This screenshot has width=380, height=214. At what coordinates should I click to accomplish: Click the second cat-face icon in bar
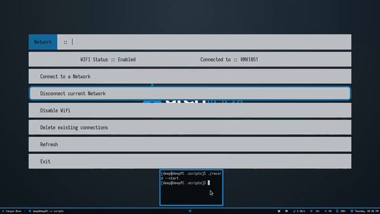(x=286, y=212)
